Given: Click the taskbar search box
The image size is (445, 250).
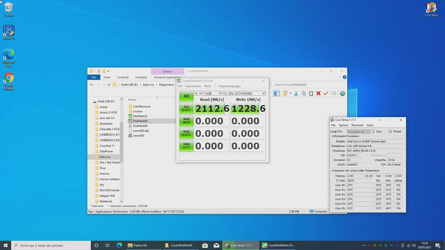Looking at the screenshot, I should click(51, 245).
